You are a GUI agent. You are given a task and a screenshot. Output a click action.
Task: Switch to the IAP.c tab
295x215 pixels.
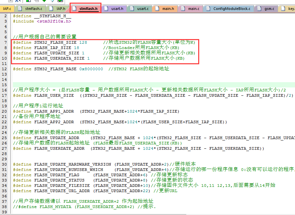(7, 9)
